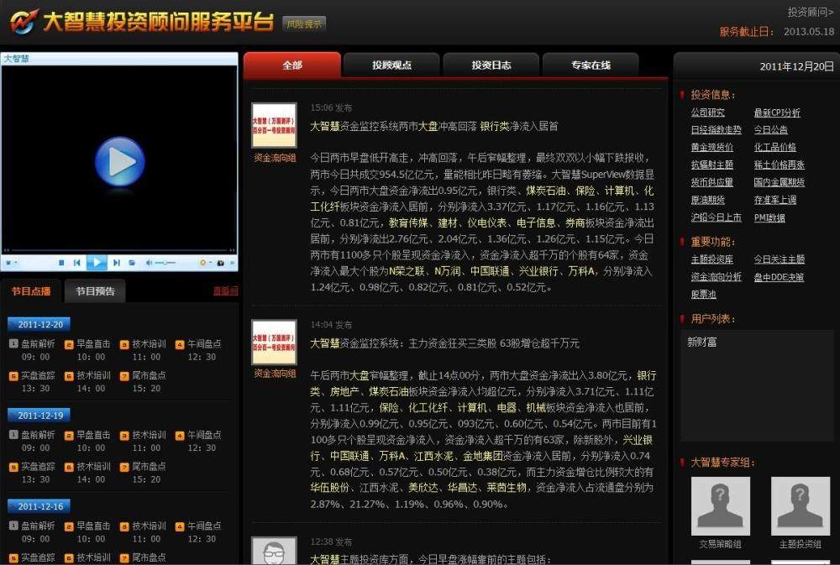Select the 2011-12-16 date label
Image resolution: width=840 pixels, height=565 pixels.
click(39, 506)
